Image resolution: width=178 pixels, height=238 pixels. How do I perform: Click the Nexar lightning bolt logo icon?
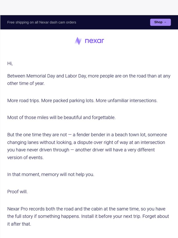coord(78,41)
